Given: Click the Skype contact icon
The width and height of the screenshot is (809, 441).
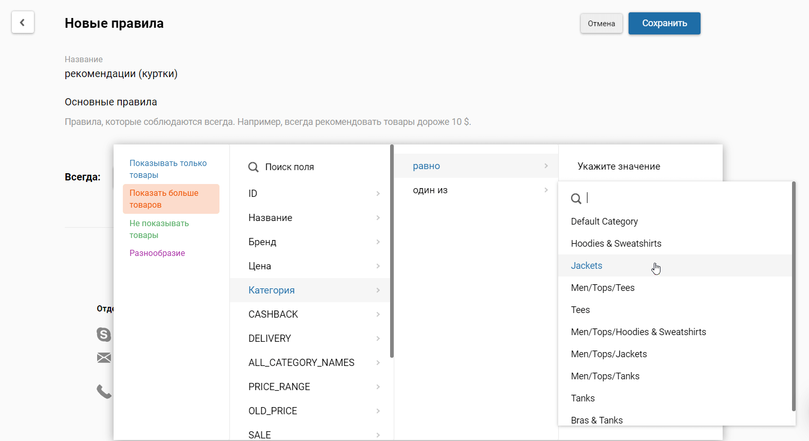Looking at the screenshot, I should (104, 335).
